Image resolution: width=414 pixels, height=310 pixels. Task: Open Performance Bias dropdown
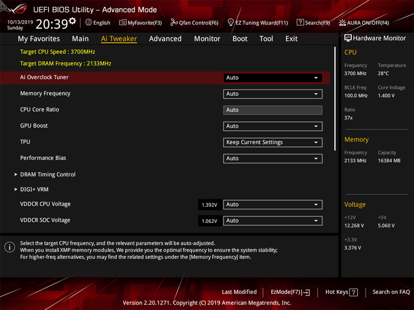(x=273, y=158)
